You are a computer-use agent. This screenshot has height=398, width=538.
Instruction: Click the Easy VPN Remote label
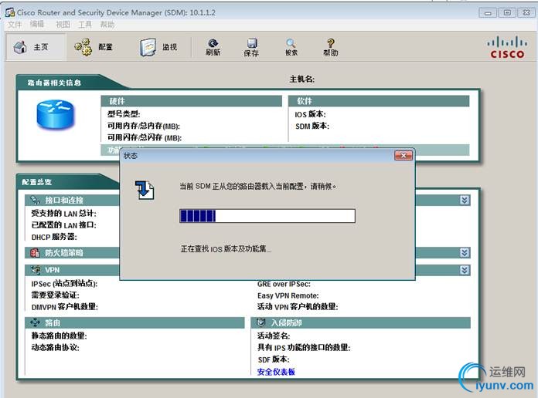click(x=288, y=295)
